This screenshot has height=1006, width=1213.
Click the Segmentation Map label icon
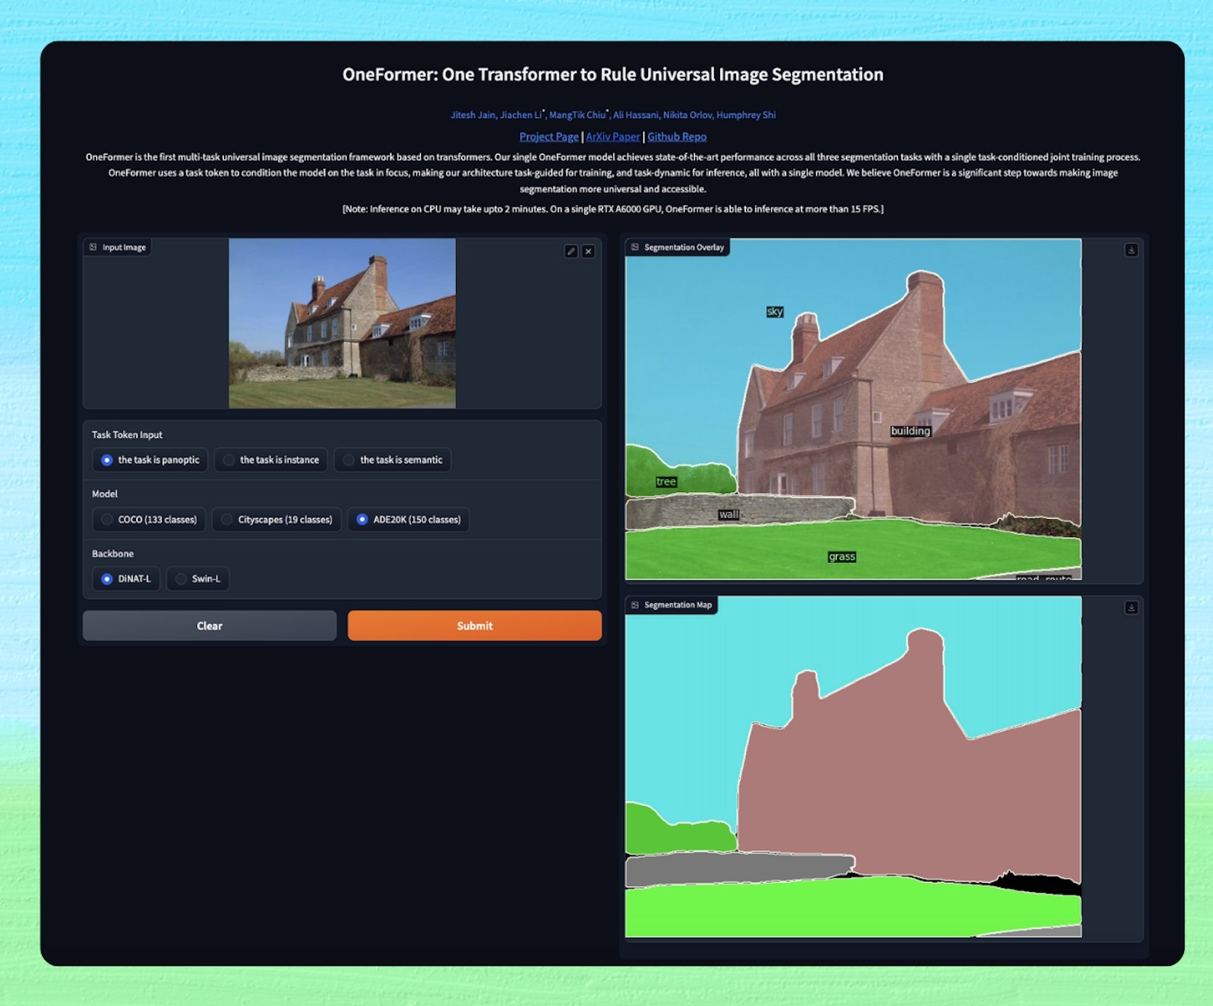[x=635, y=605]
